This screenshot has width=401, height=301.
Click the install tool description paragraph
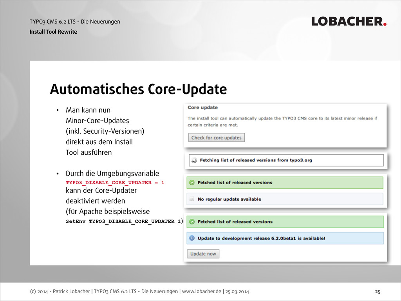[282, 121]
